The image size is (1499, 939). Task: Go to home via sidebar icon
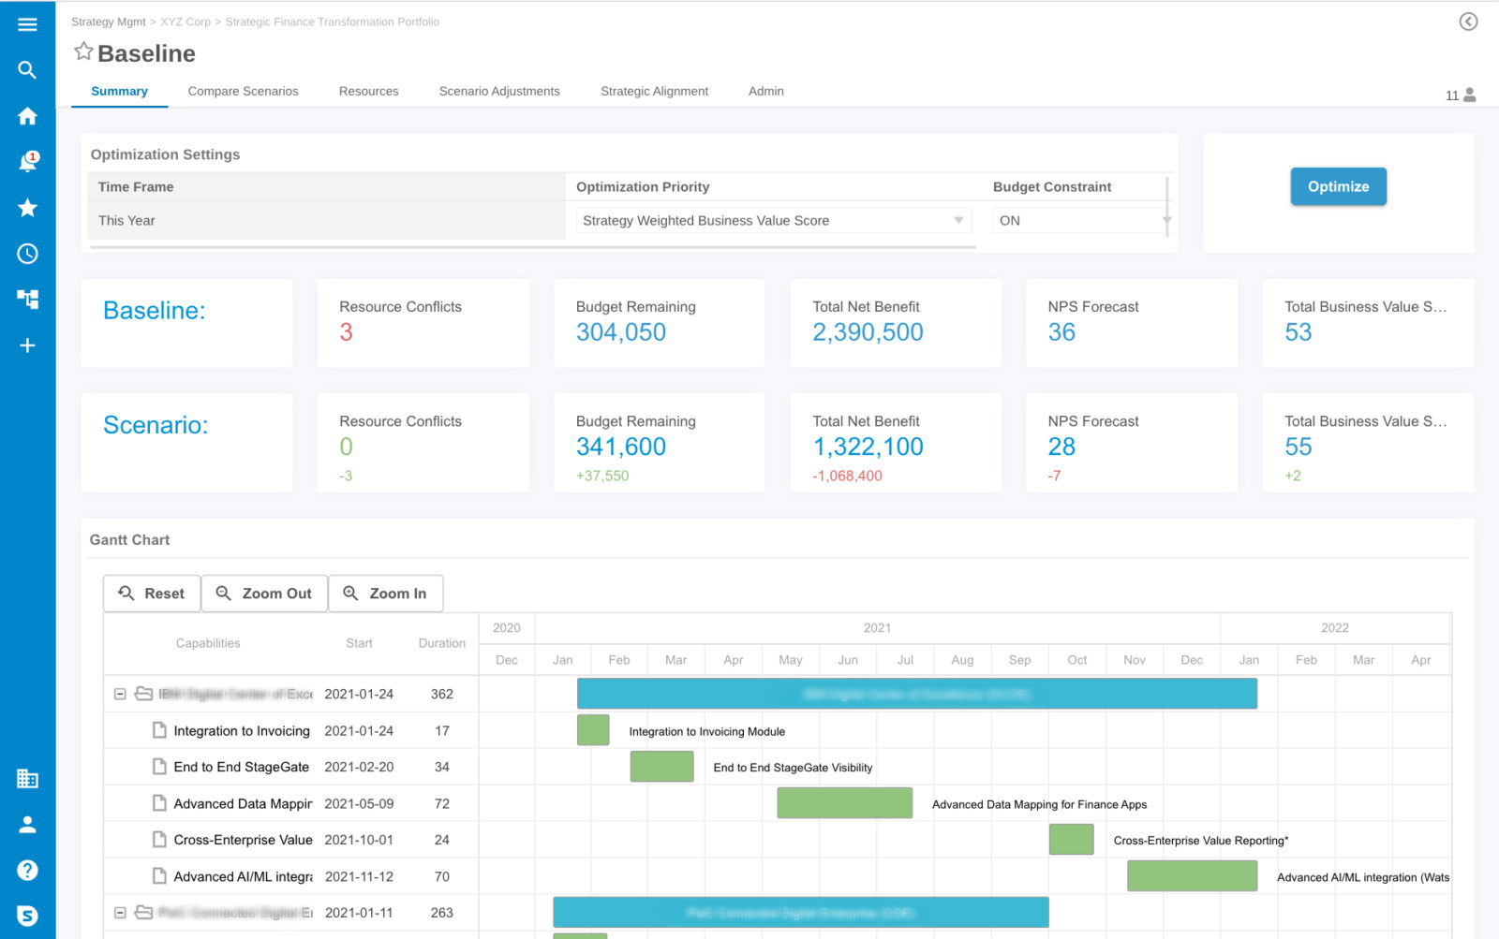point(27,116)
